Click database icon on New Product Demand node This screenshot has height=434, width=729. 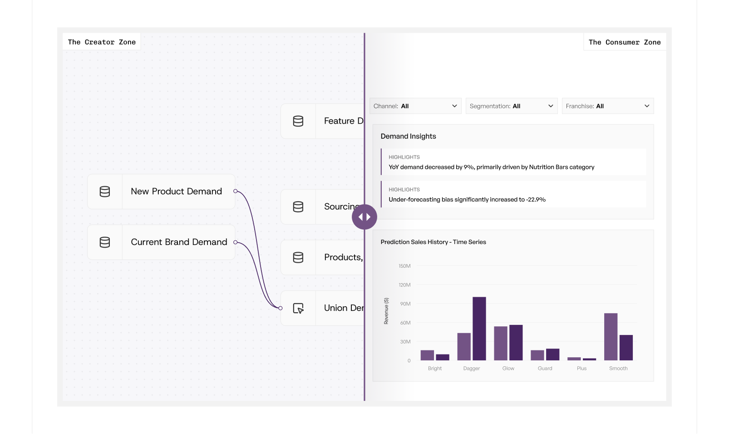point(105,192)
